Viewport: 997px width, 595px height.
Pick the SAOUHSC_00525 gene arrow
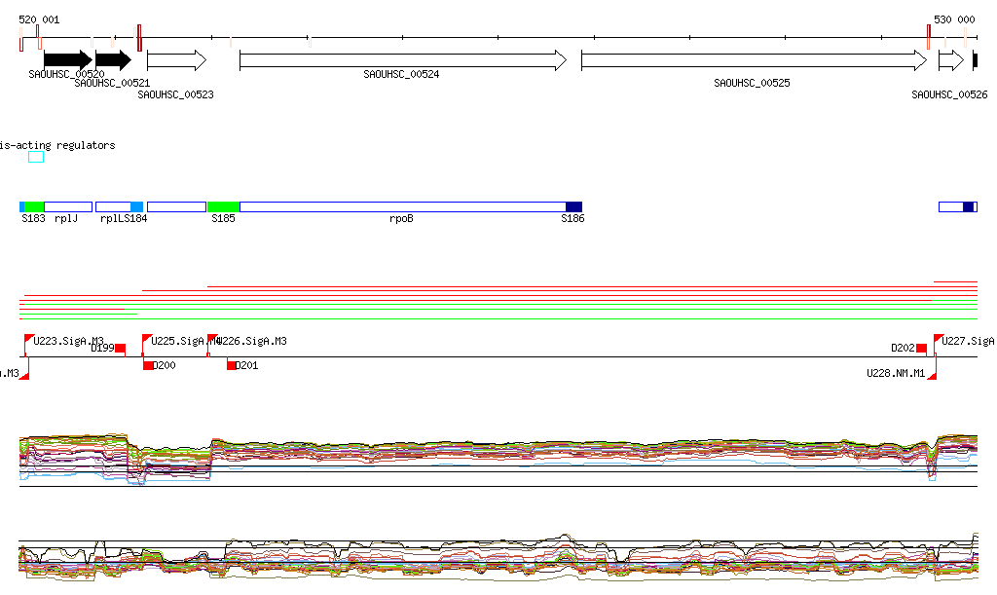(x=753, y=60)
